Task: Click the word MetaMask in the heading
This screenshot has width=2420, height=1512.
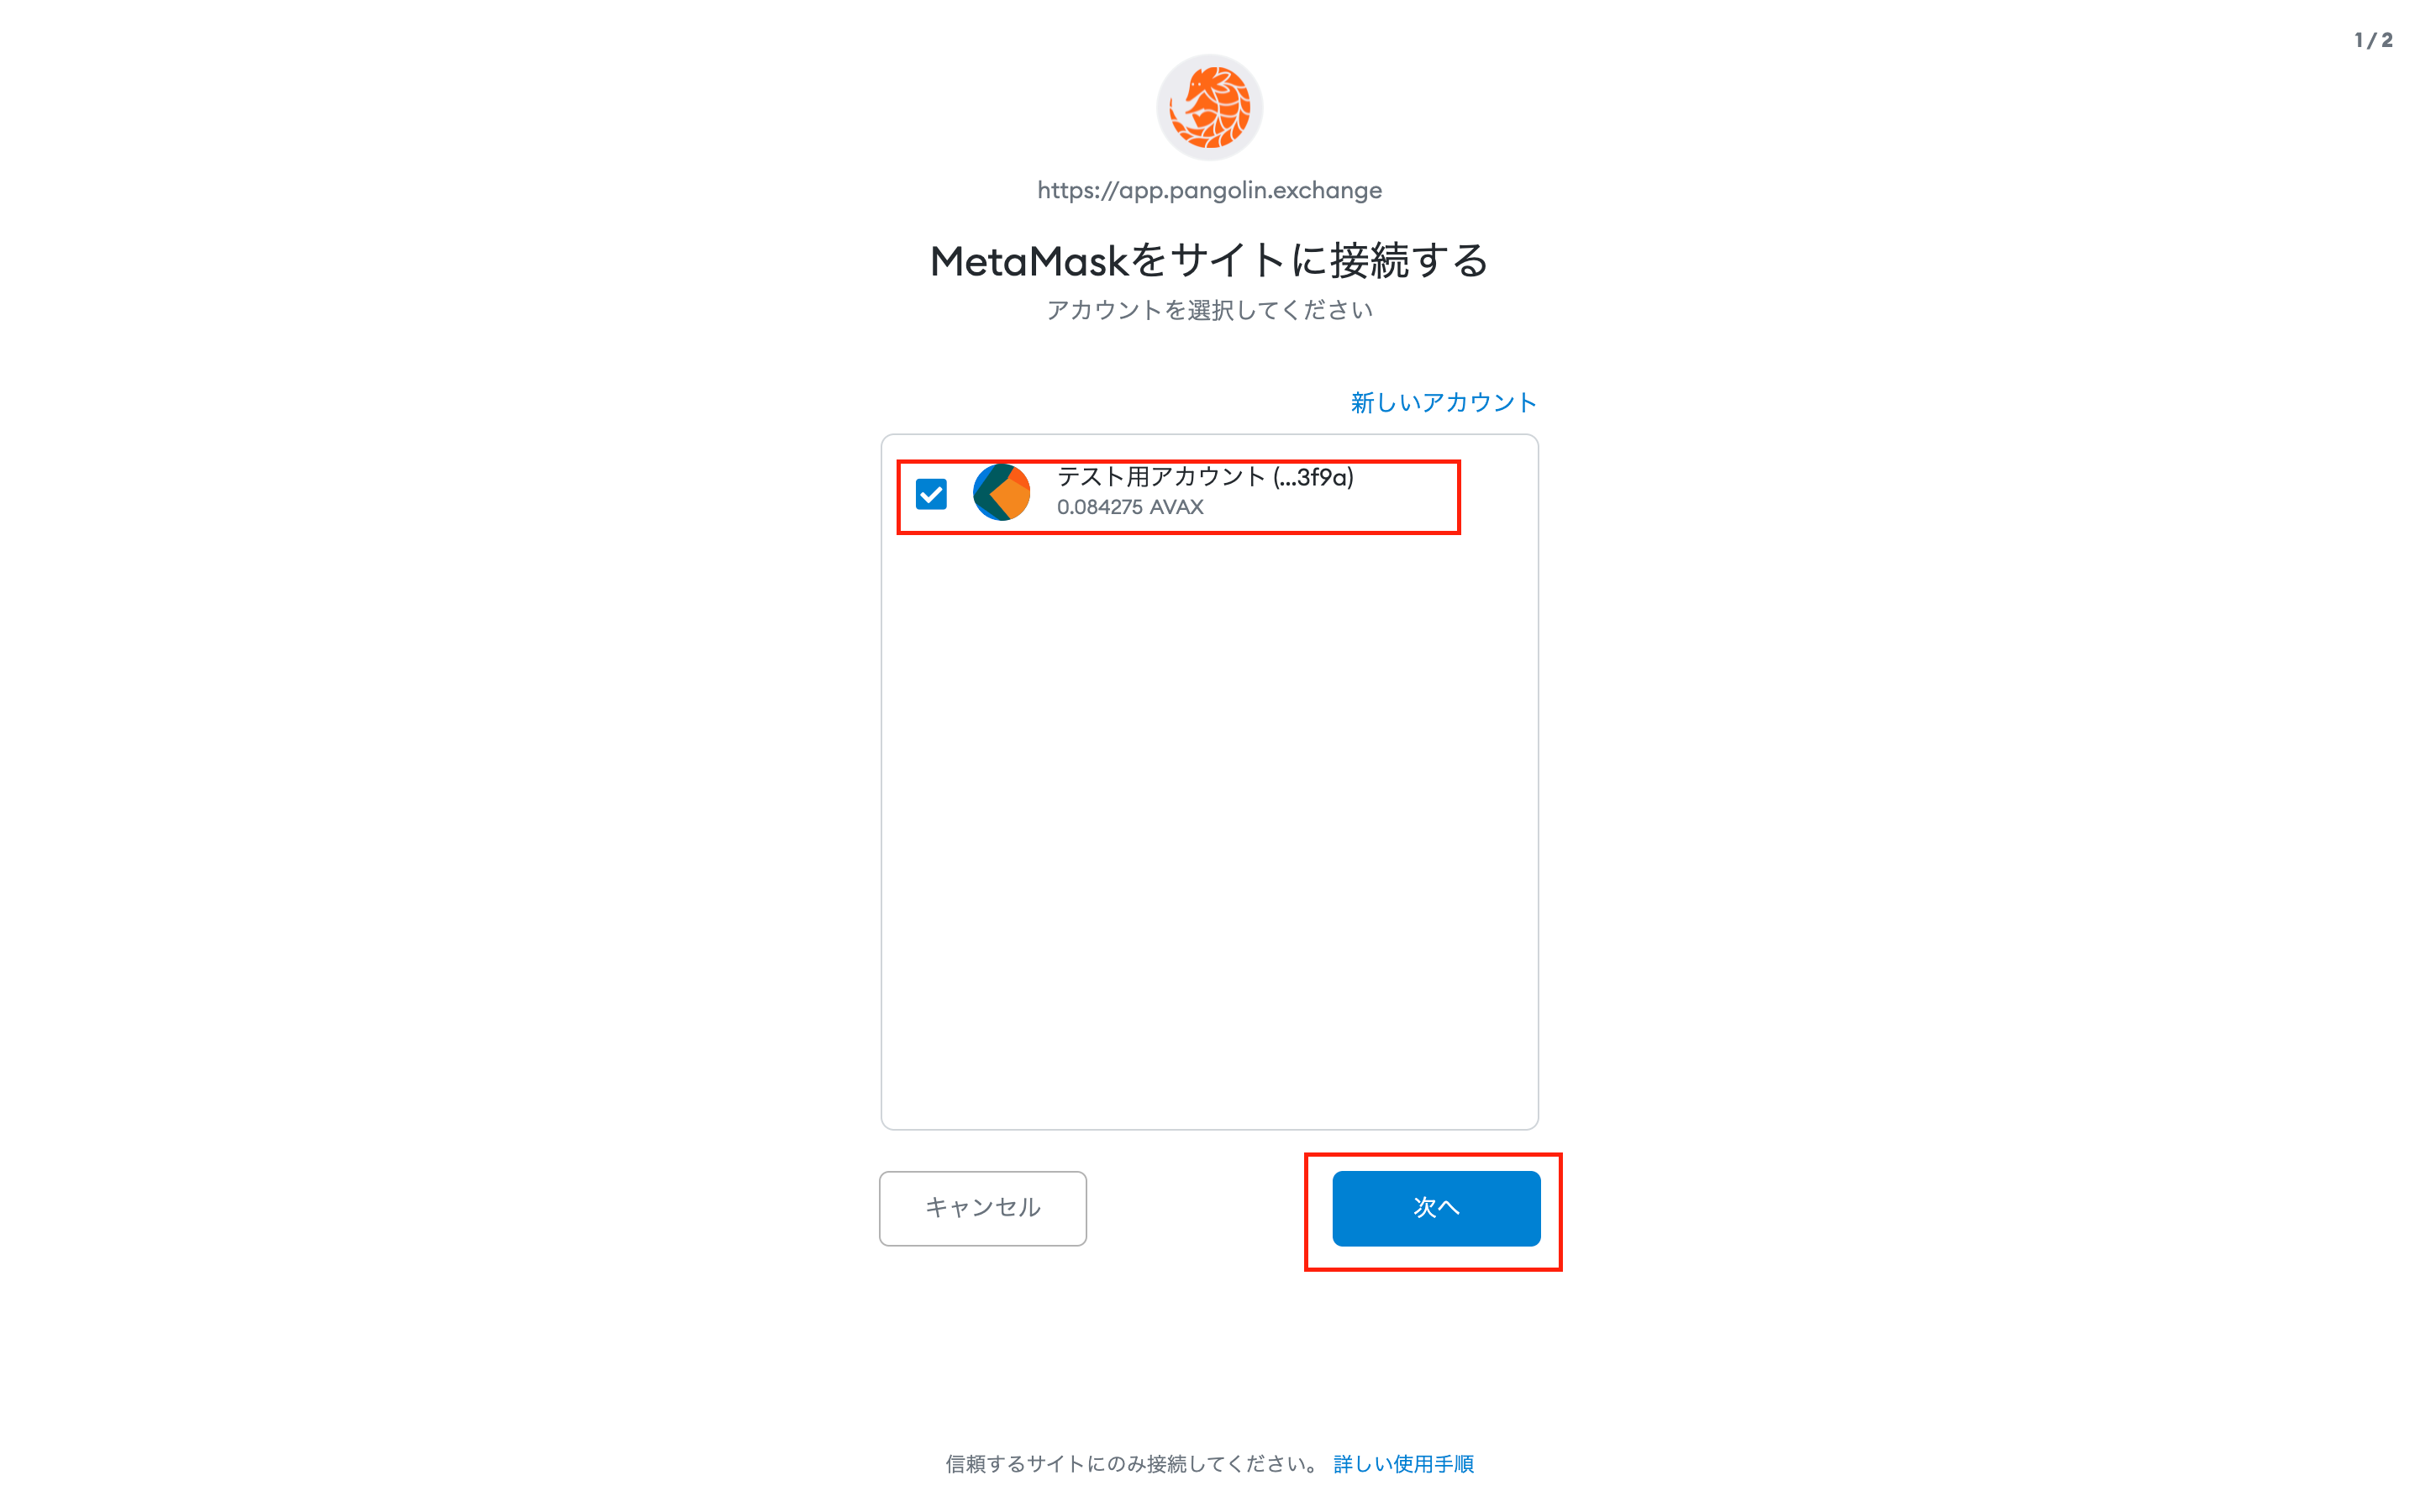Action: tap(1029, 262)
